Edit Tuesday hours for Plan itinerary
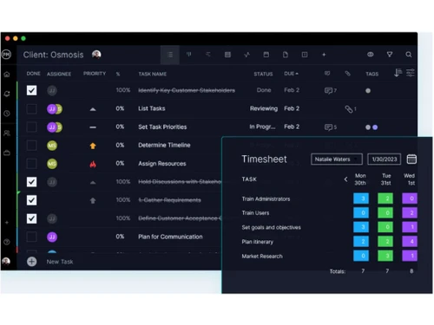Viewport: 434px width, 325px height. point(385,241)
